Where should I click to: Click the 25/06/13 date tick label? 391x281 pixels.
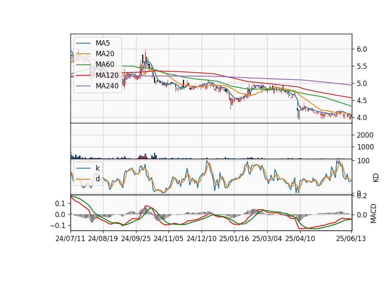click(x=351, y=239)
